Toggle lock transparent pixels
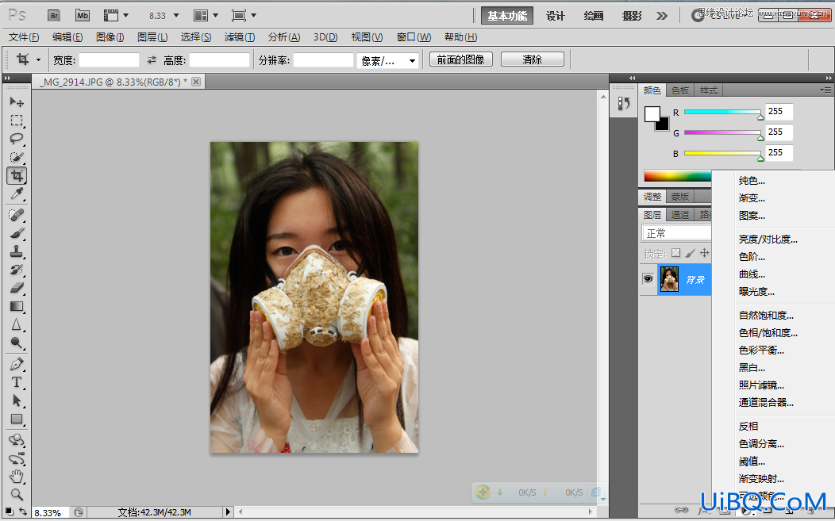 (675, 253)
